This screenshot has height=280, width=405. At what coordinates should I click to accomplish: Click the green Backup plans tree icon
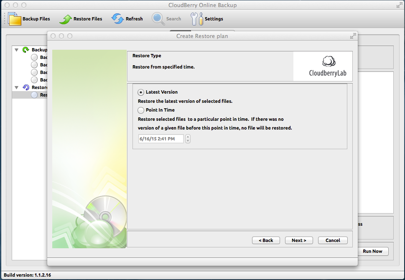[25, 50]
